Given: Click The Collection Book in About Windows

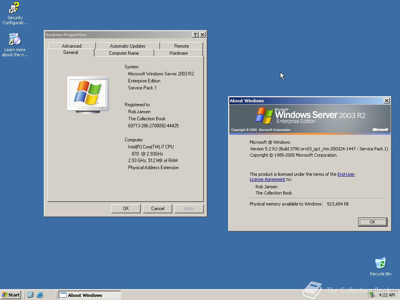Looking at the screenshot, I should tap(274, 193).
